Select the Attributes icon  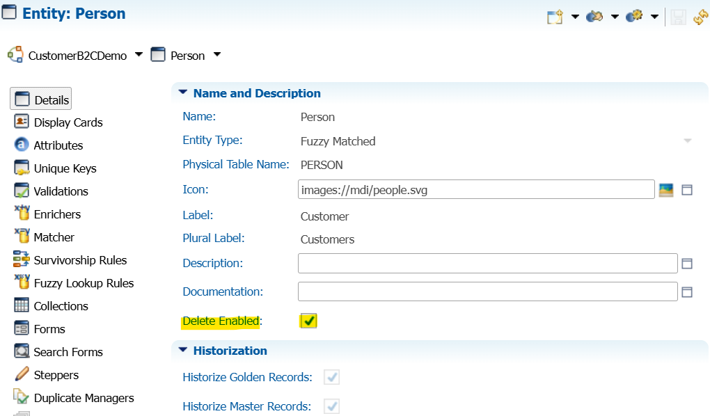22,145
